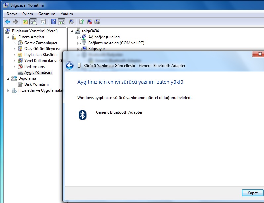Open the Yardım menu
This screenshot has height=203, width=264.
tap(67, 14)
